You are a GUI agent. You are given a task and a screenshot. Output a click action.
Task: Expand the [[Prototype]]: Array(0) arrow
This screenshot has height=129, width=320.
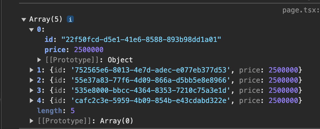coord(31,121)
